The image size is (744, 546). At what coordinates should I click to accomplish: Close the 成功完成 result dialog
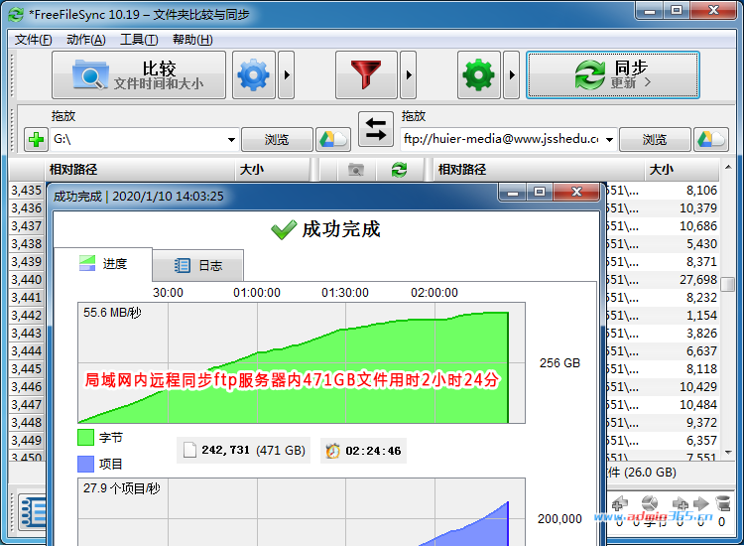tap(576, 193)
